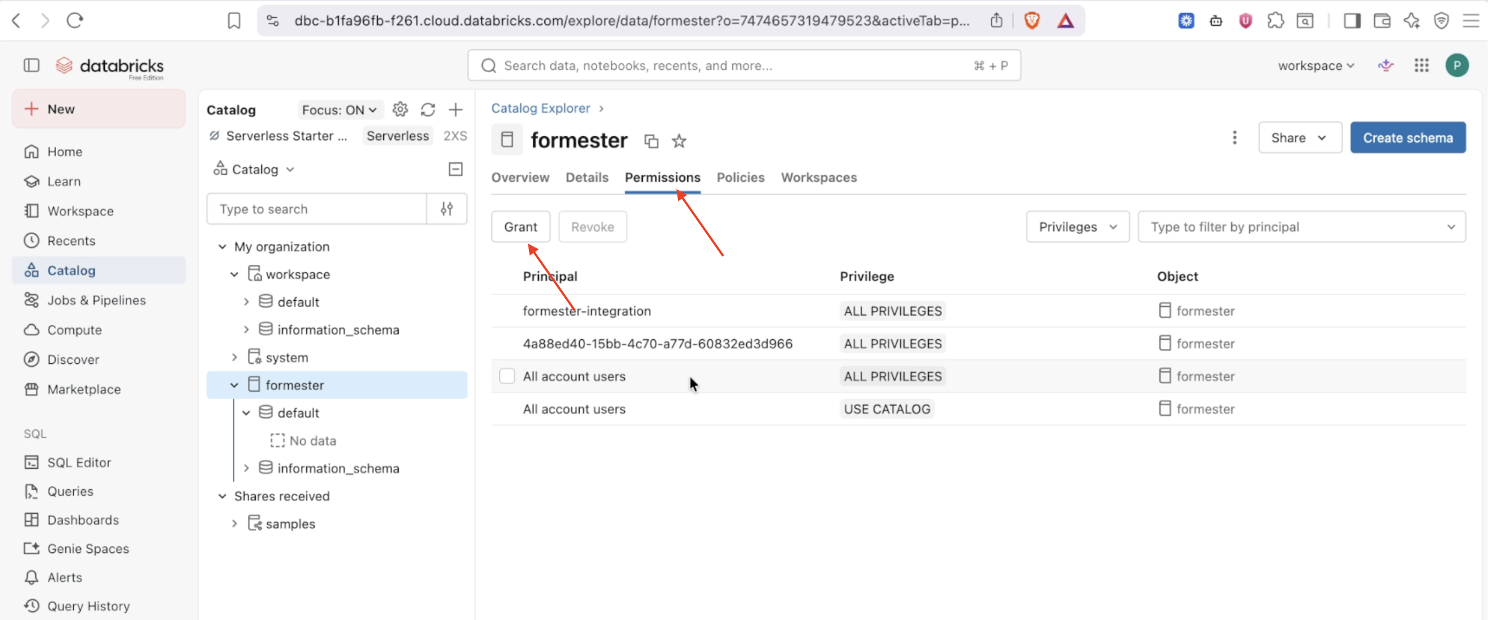Tick the checkbox for All account users ALL PRIVILEGES
The width and height of the screenshot is (1488, 620).
[x=506, y=376]
